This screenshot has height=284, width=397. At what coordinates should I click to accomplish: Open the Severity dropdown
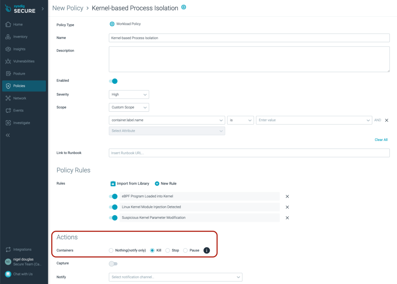[129, 94]
